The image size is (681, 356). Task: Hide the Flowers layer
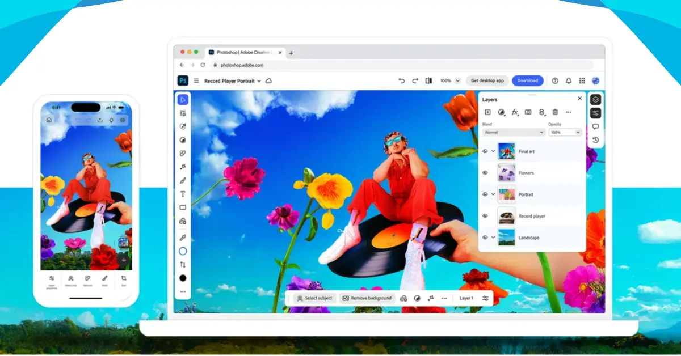tap(485, 173)
